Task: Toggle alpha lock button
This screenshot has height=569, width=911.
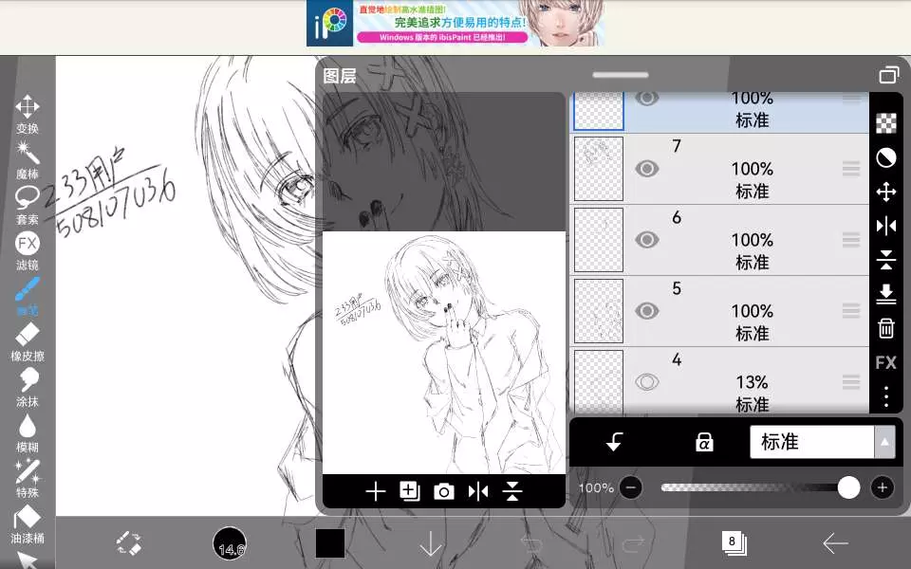Action: 704,443
